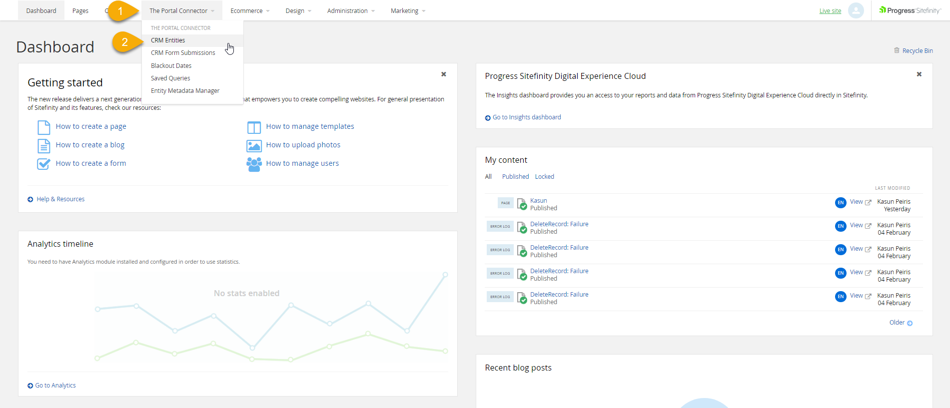Show All items in My content

coord(488,177)
